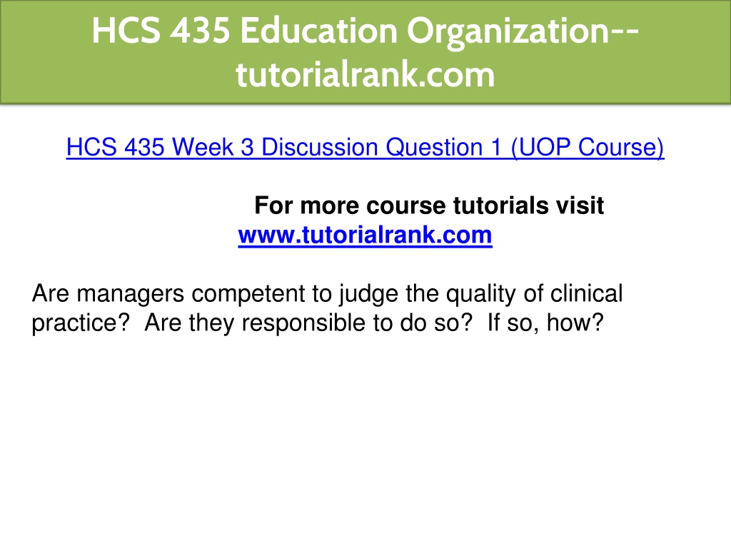This screenshot has height=548, width=731.
Task: Select the 'For more course tutorials visit' text
Action: [x=429, y=205]
